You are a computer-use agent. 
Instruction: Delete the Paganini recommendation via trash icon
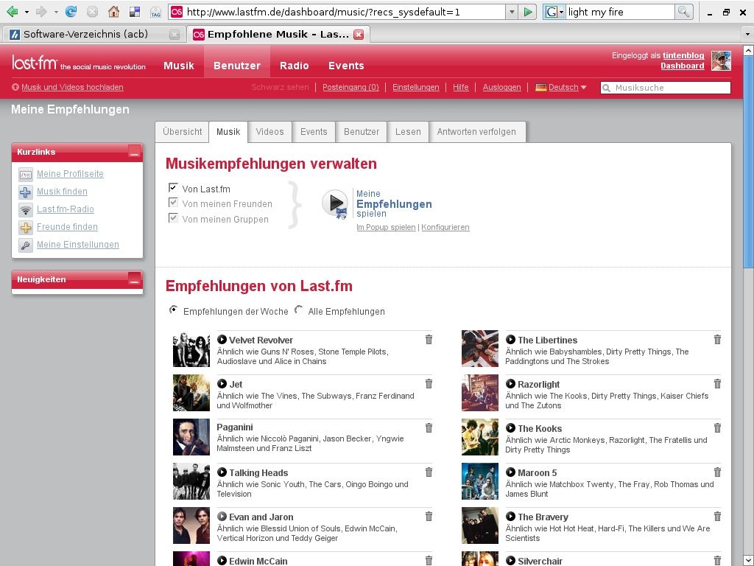click(x=429, y=428)
